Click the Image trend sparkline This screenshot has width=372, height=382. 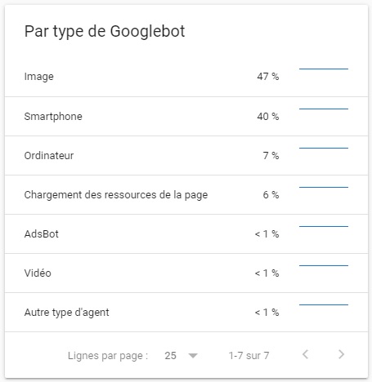pyautogui.click(x=324, y=69)
